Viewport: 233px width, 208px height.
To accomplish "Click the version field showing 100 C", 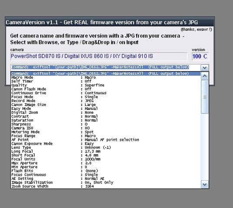I will (200, 56).
